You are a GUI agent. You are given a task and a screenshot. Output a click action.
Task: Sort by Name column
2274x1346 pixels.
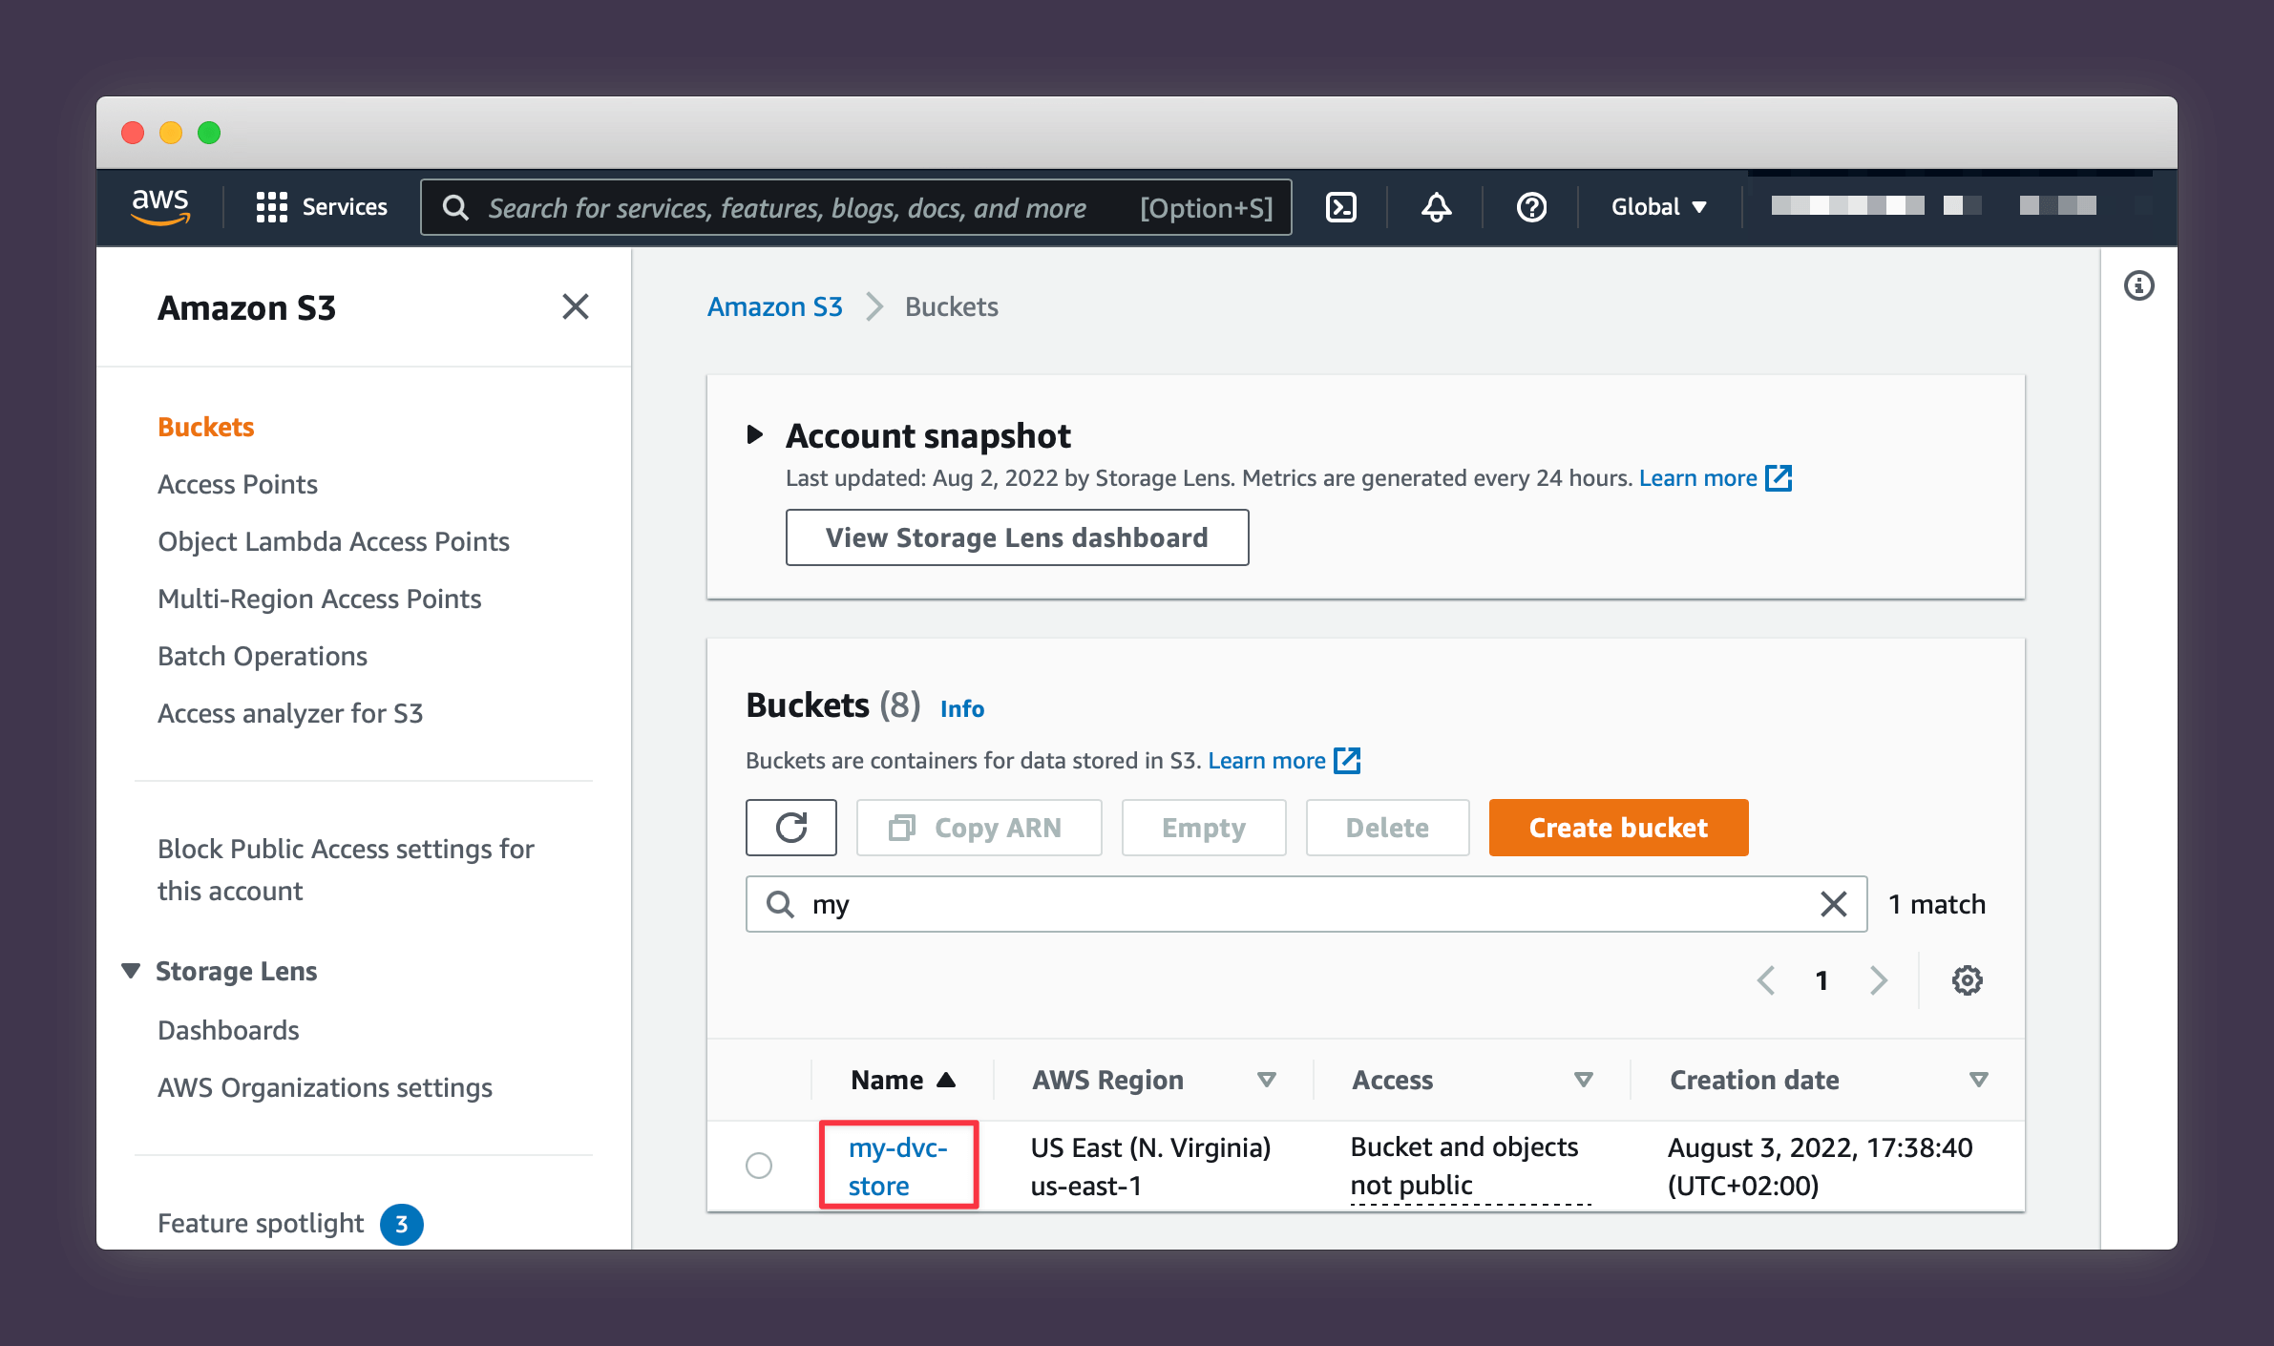tap(902, 1080)
